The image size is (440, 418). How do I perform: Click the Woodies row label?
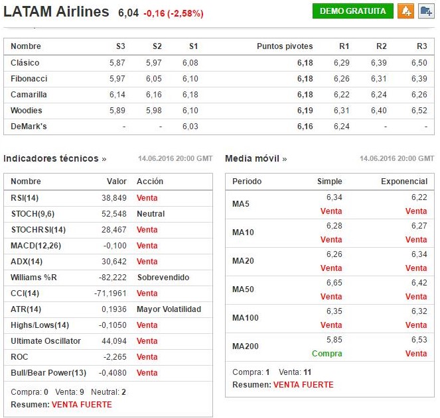[27, 111]
